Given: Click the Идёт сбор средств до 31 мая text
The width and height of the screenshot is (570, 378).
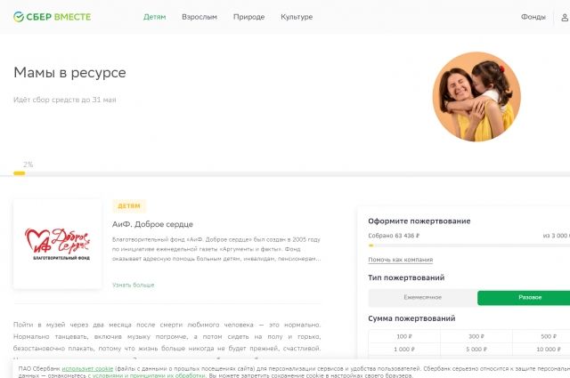Looking at the screenshot, I should [65, 100].
